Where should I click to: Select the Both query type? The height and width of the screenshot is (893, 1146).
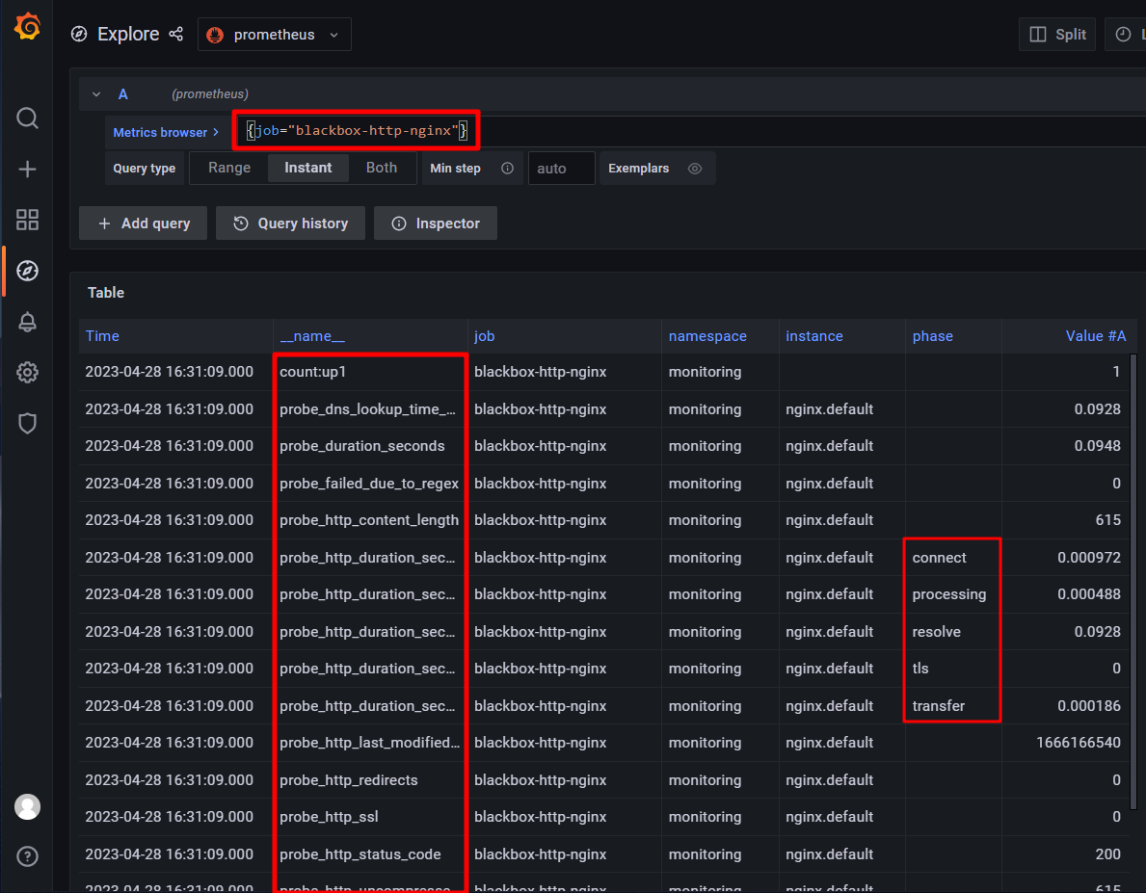382,168
